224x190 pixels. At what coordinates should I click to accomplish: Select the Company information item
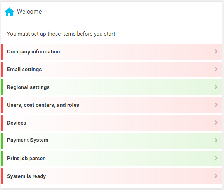pos(111,51)
